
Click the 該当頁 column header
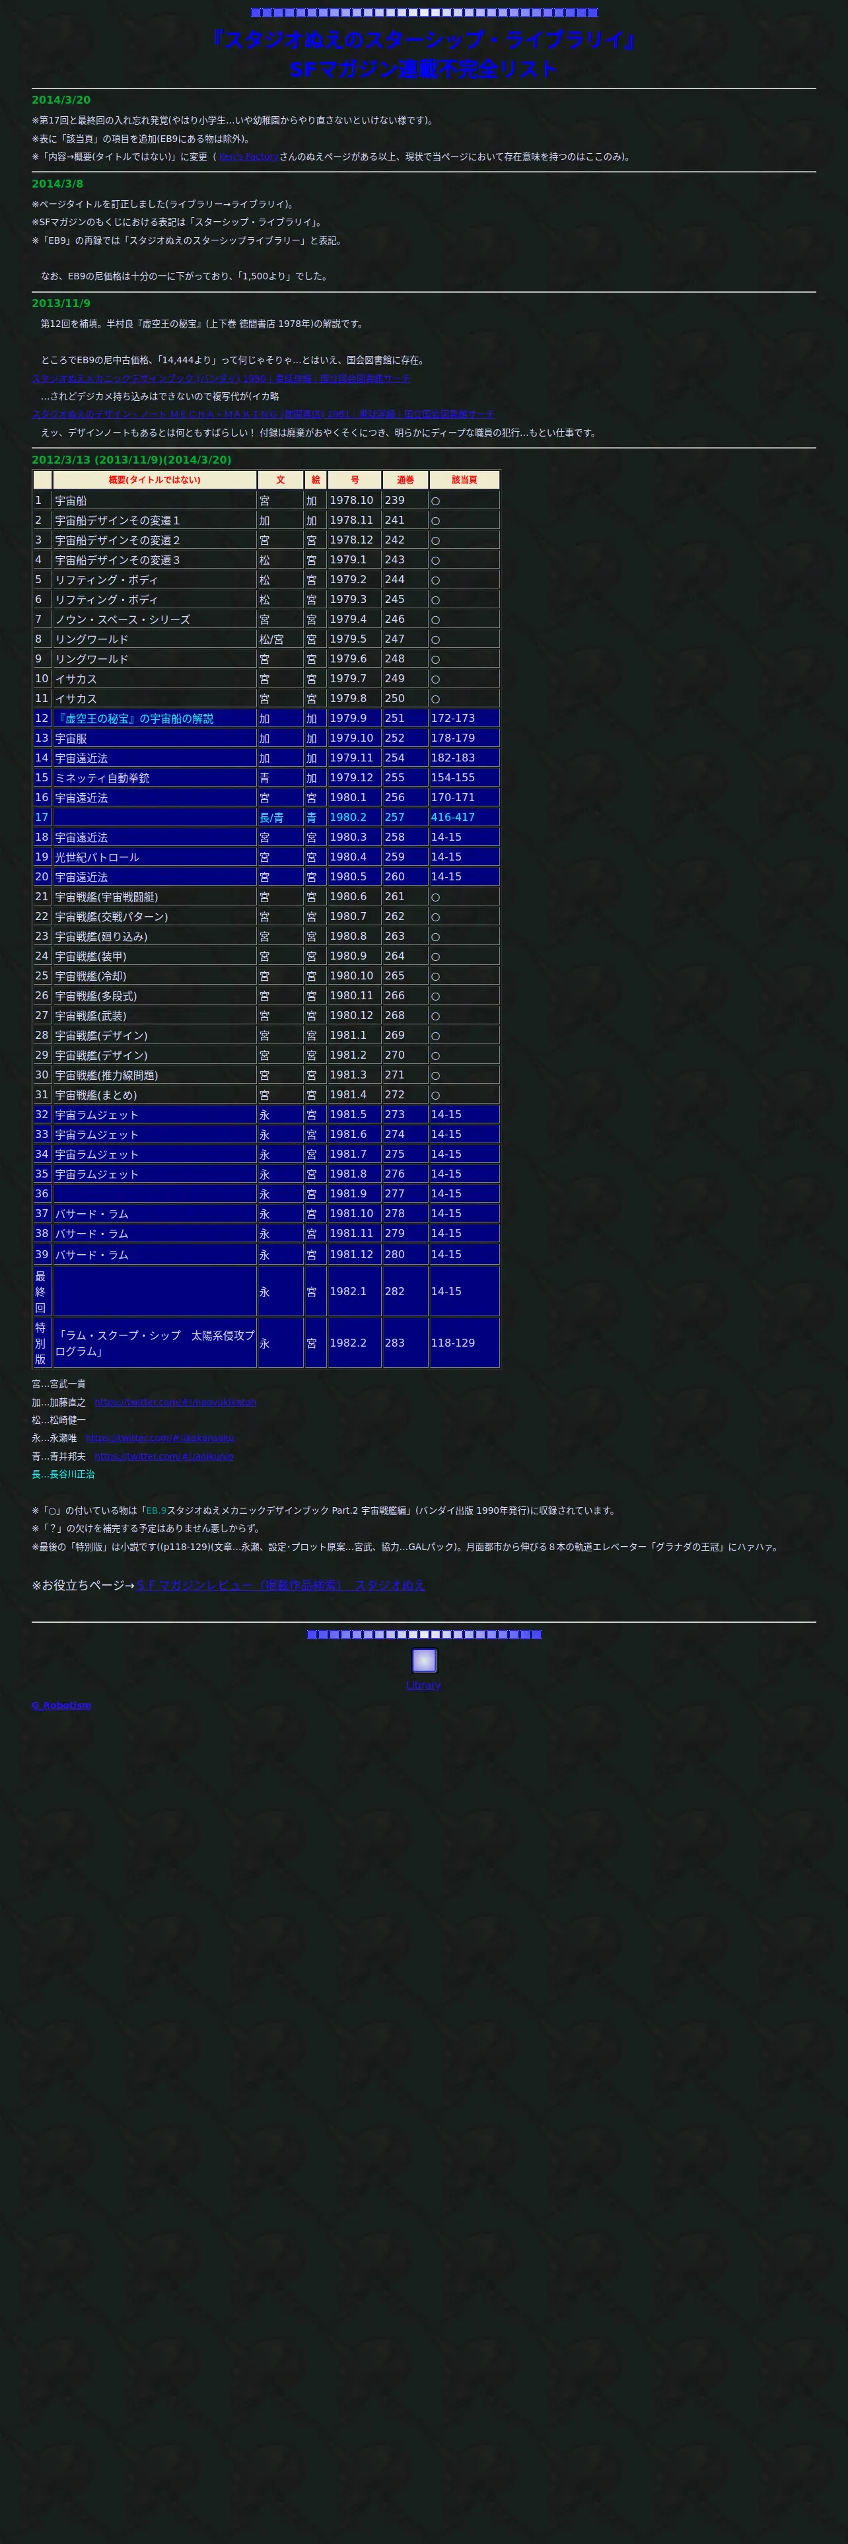(464, 480)
